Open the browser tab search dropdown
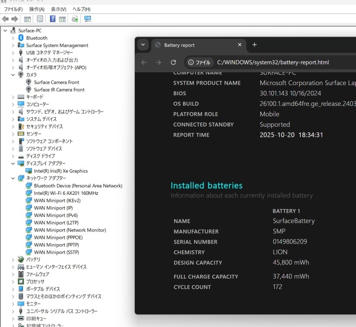This screenshot has width=356, height=327. tap(143, 45)
